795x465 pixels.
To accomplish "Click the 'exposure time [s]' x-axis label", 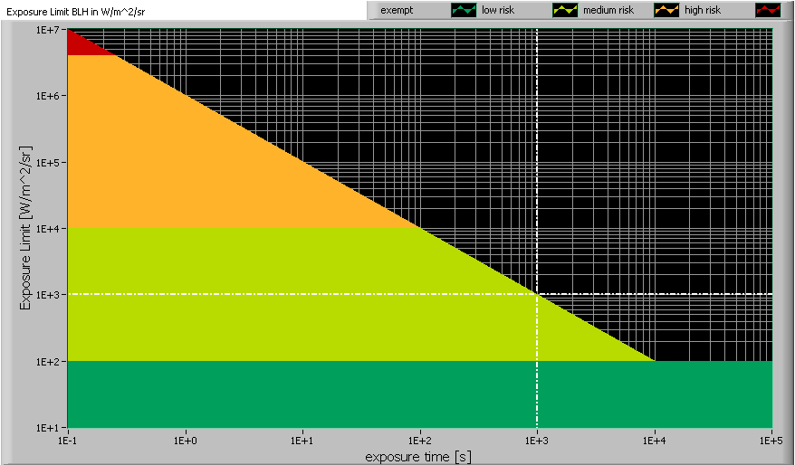I will [418, 457].
